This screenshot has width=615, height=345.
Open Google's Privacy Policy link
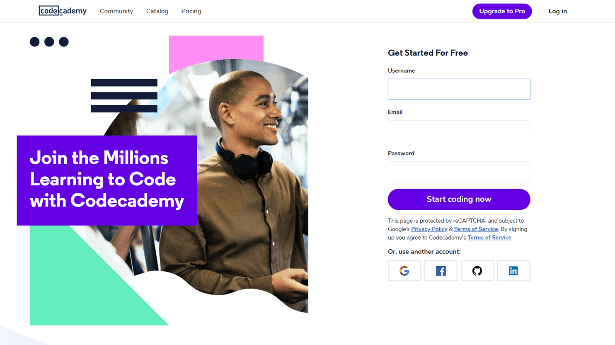pos(429,229)
